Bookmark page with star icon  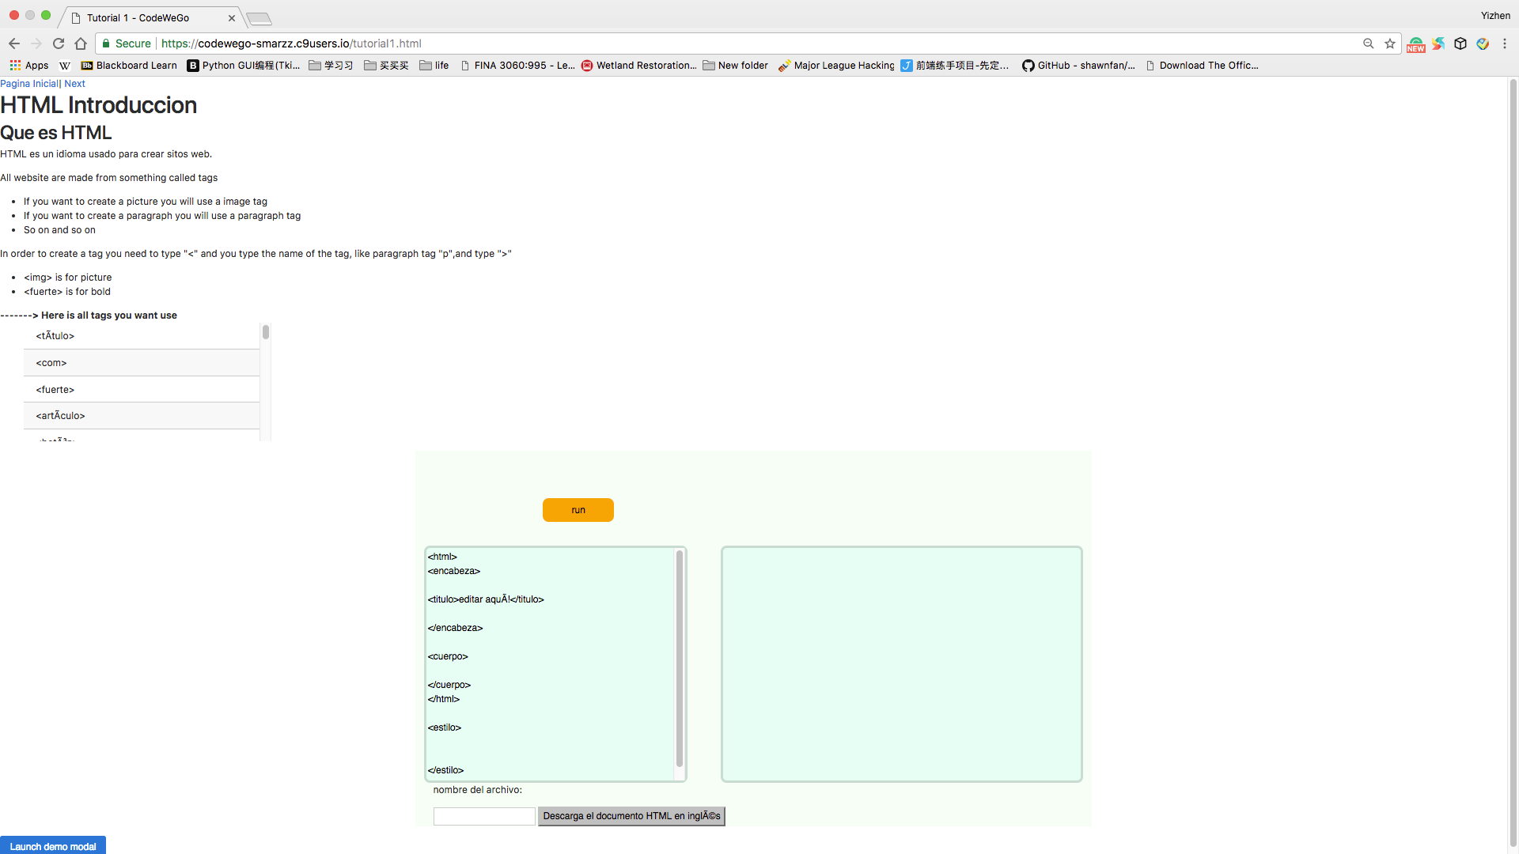click(1390, 43)
